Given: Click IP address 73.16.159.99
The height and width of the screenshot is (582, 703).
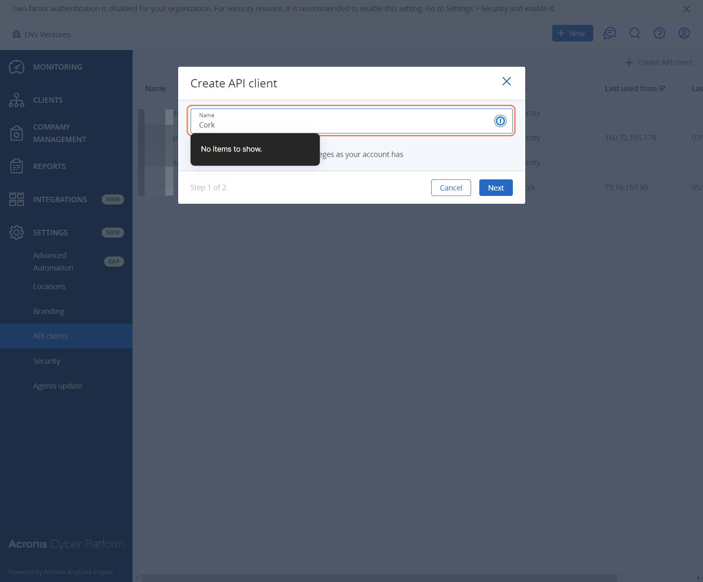Looking at the screenshot, I should tap(626, 188).
